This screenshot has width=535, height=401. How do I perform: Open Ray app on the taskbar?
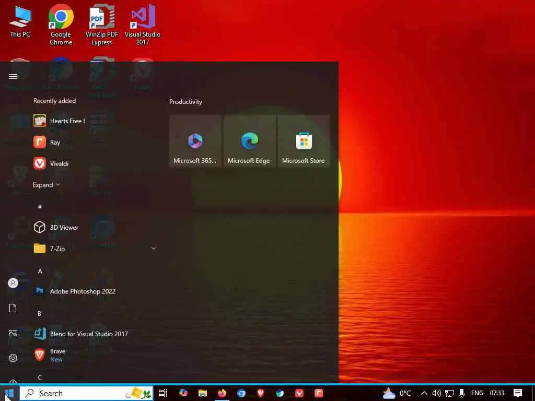(319, 393)
